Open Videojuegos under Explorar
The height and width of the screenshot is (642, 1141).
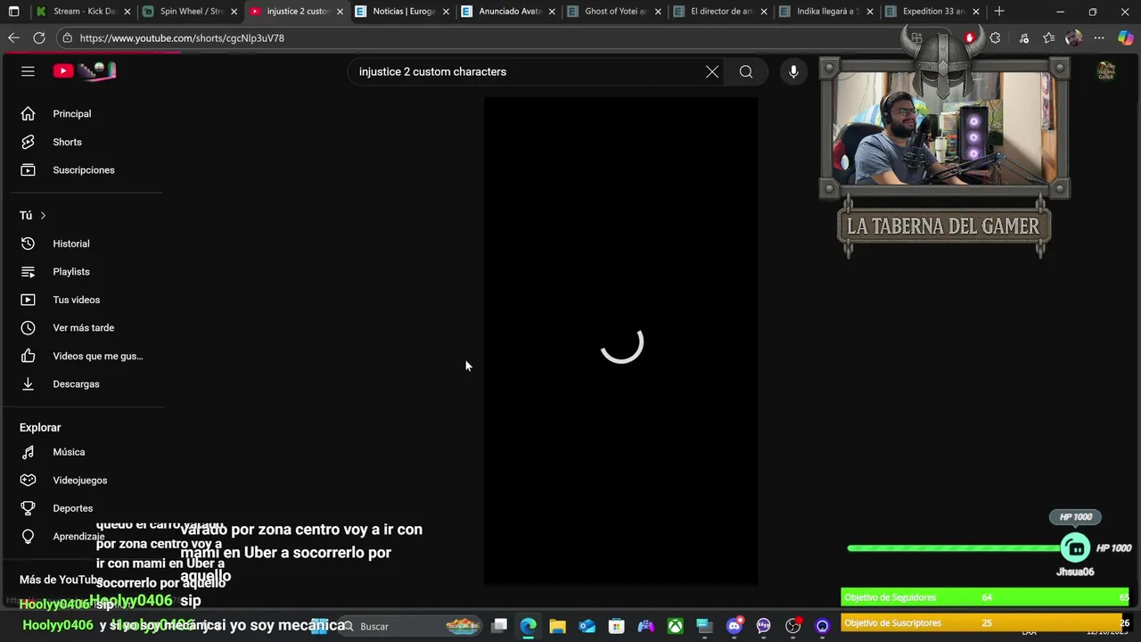(x=82, y=480)
